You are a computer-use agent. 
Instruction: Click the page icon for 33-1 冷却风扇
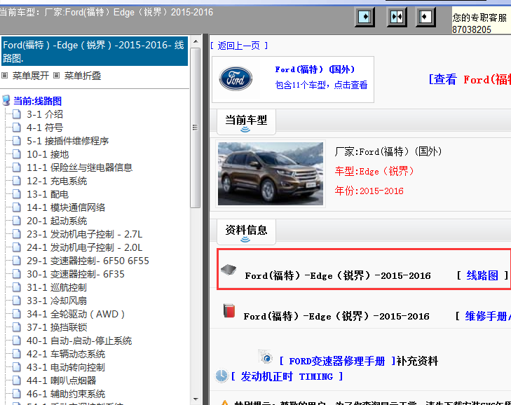tap(16, 301)
